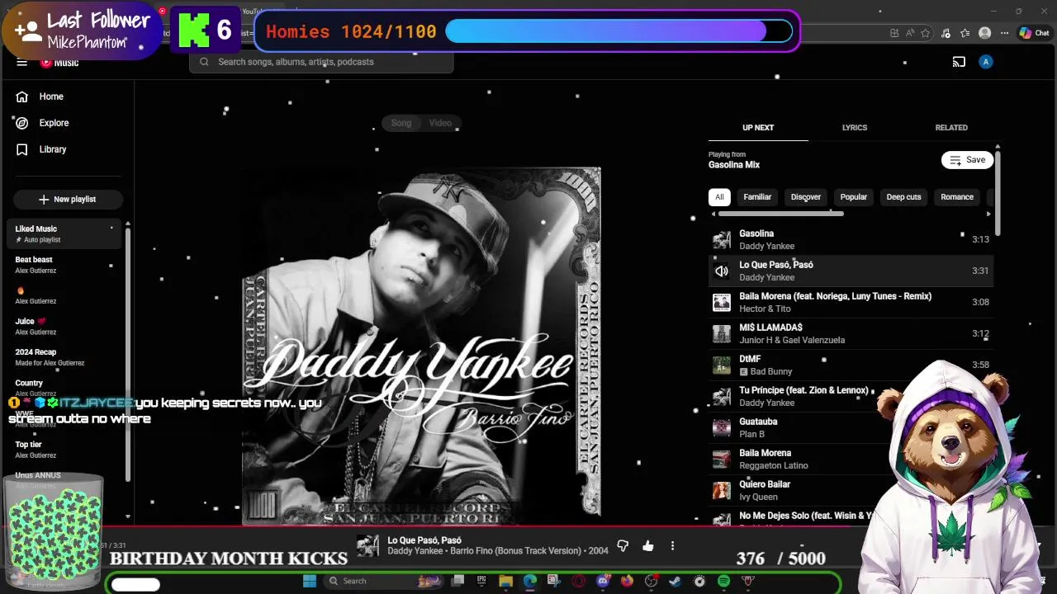Open Windows Start menu

coord(310,582)
